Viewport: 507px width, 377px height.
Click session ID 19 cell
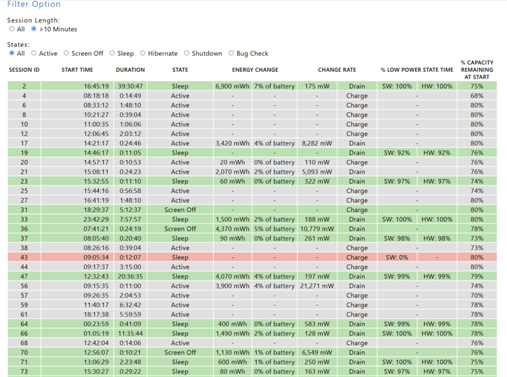pyautogui.click(x=24, y=153)
